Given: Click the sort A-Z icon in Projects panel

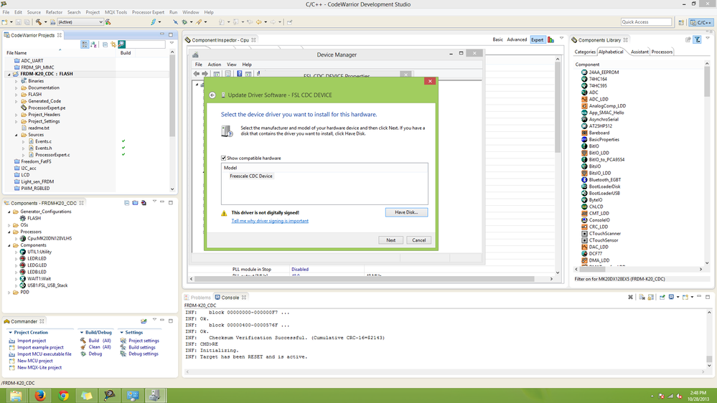Looking at the screenshot, I should tap(94, 44).
